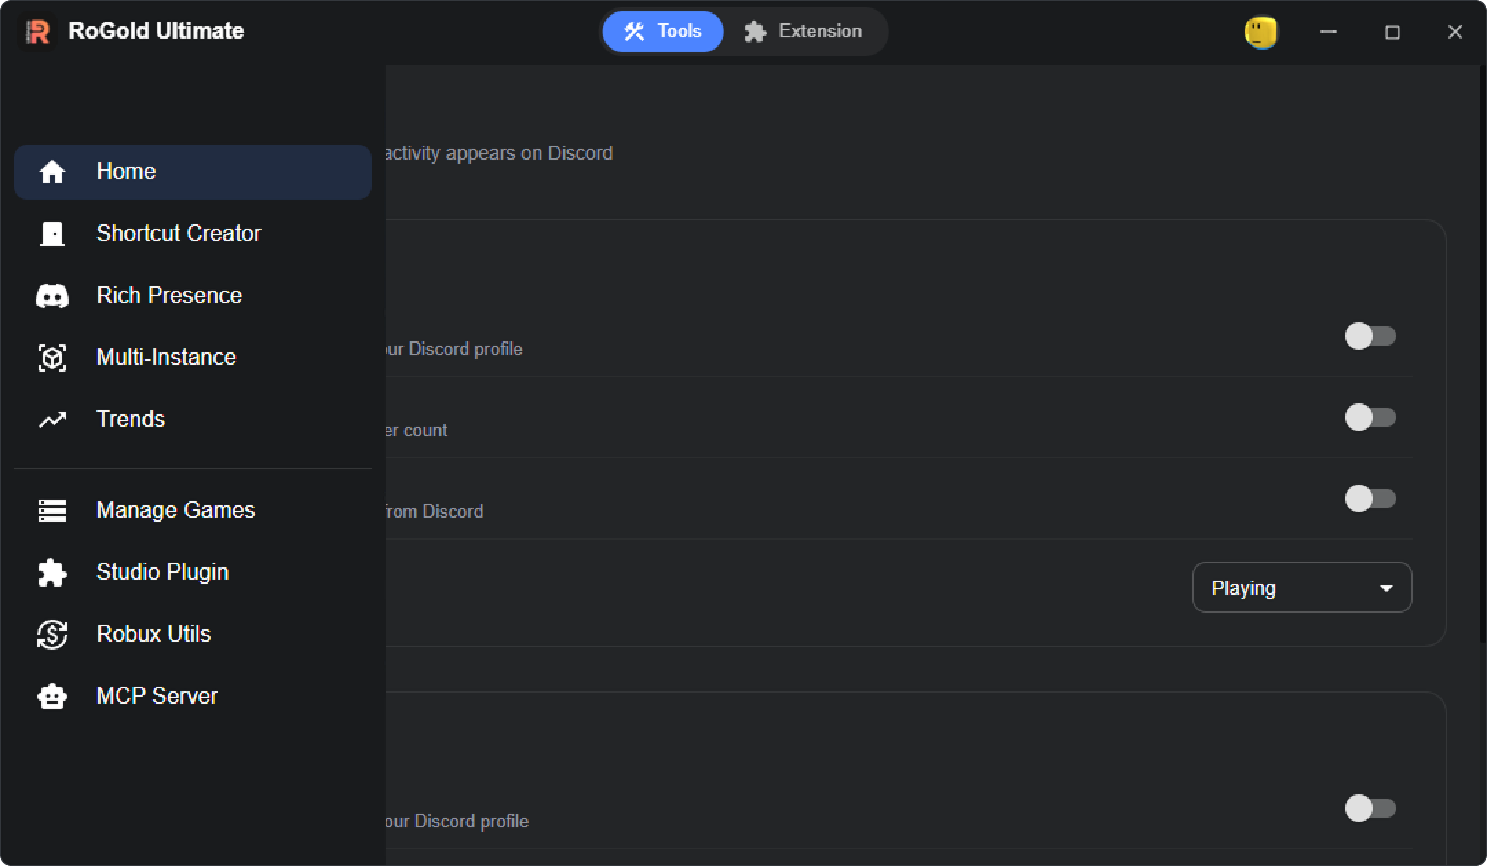Click the hammer-and-wrench Tools icon

(x=634, y=32)
